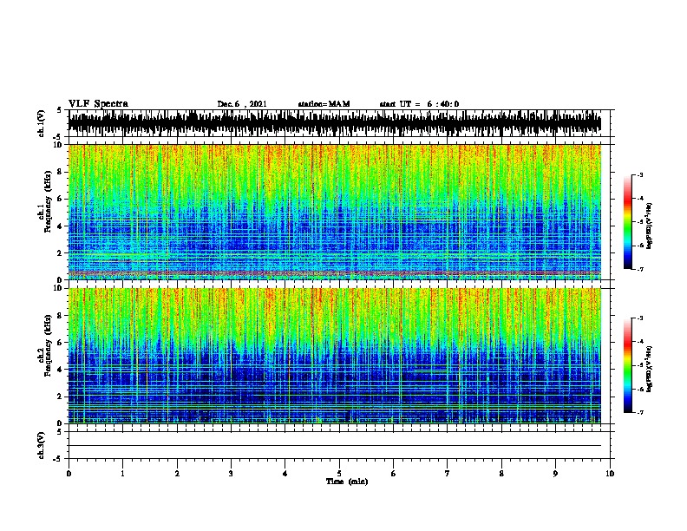Viewport: 687px width, 531px height.
Task: Click the "9" tick on the time axis
Action: [x=555, y=474]
